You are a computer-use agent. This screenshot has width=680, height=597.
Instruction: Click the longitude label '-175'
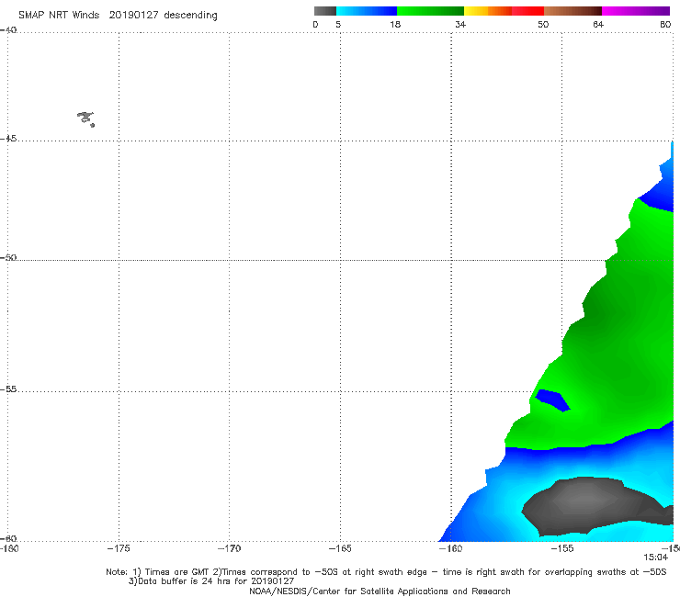point(119,548)
